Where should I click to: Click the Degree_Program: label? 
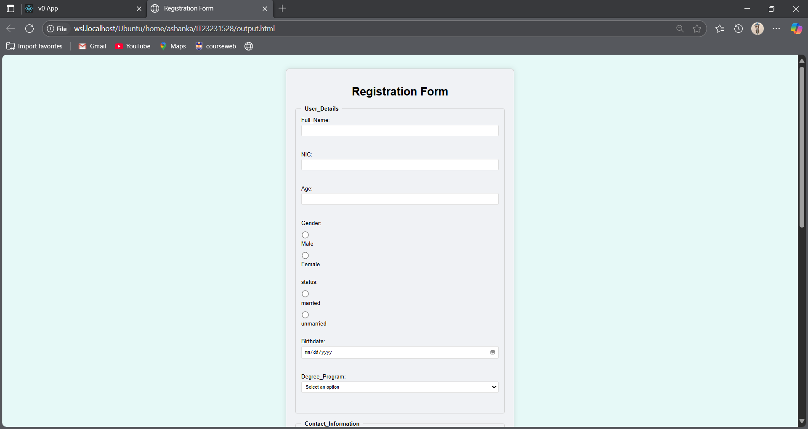pos(323,376)
